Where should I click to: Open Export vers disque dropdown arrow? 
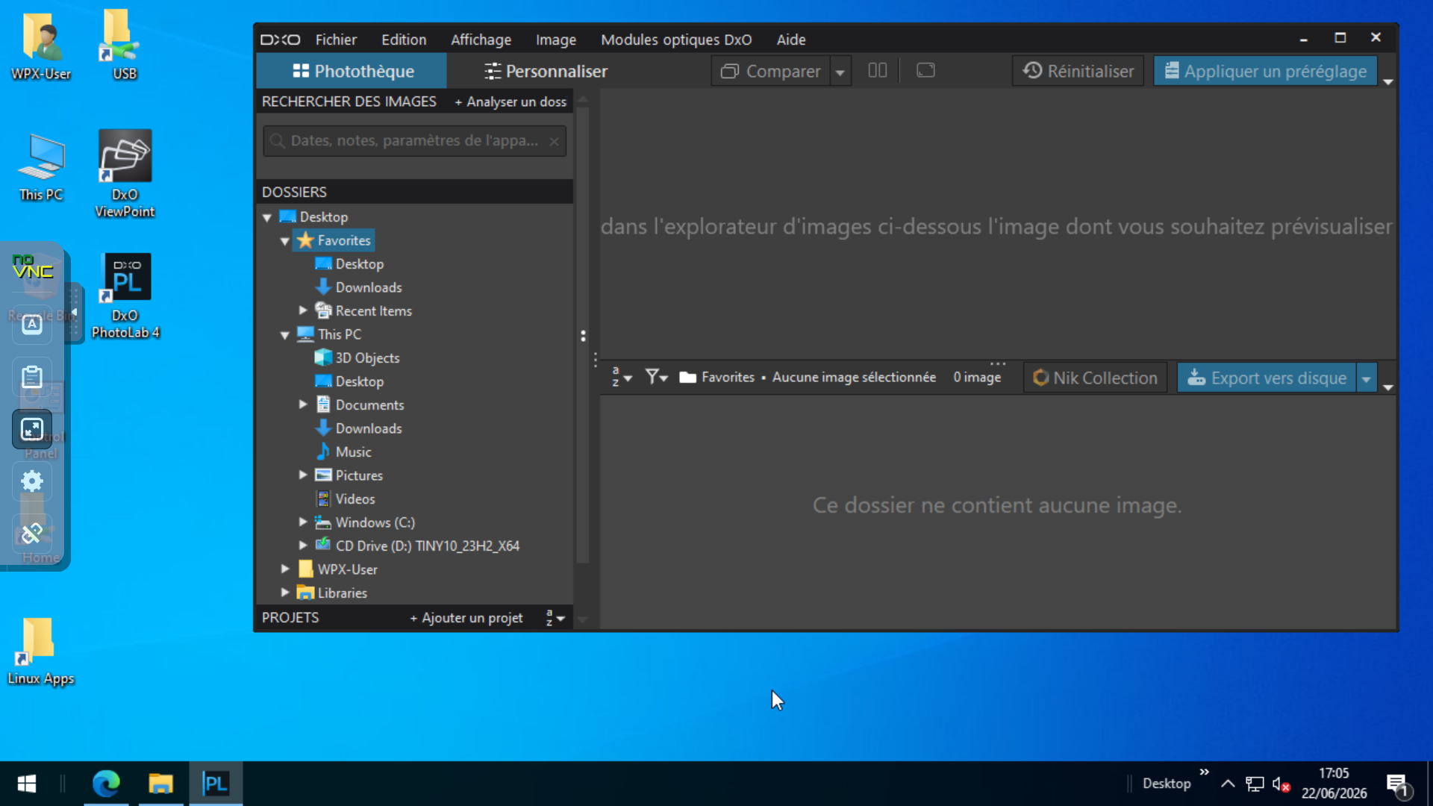coord(1367,378)
